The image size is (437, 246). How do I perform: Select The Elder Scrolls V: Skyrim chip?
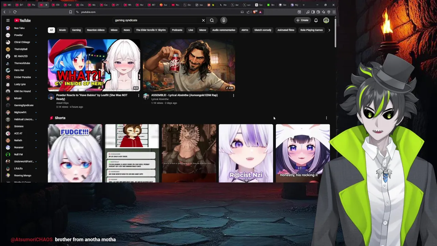[151, 30]
